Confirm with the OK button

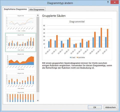click(95, 107)
